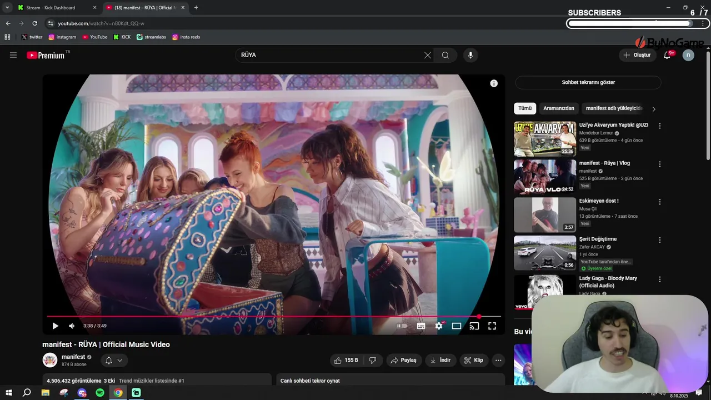Open options for Eskimeyen dost video

[660, 202]
